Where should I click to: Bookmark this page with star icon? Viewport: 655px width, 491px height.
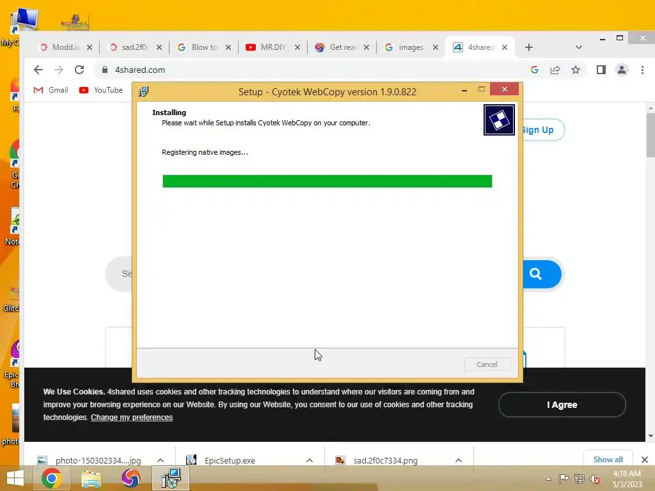(576, 70)
